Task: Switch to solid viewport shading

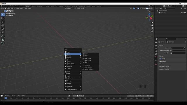Action: (147, 8)
